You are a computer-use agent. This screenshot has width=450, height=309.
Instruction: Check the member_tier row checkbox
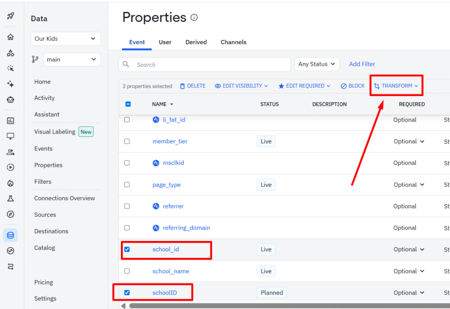click(x=127, y=141)
